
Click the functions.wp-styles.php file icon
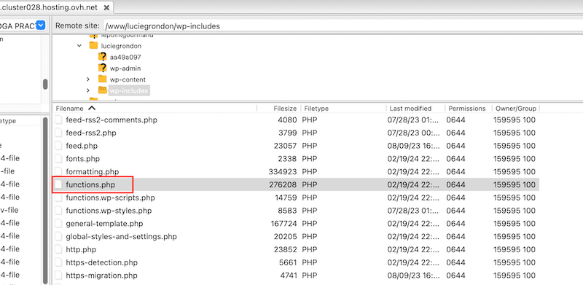[58, 211]
